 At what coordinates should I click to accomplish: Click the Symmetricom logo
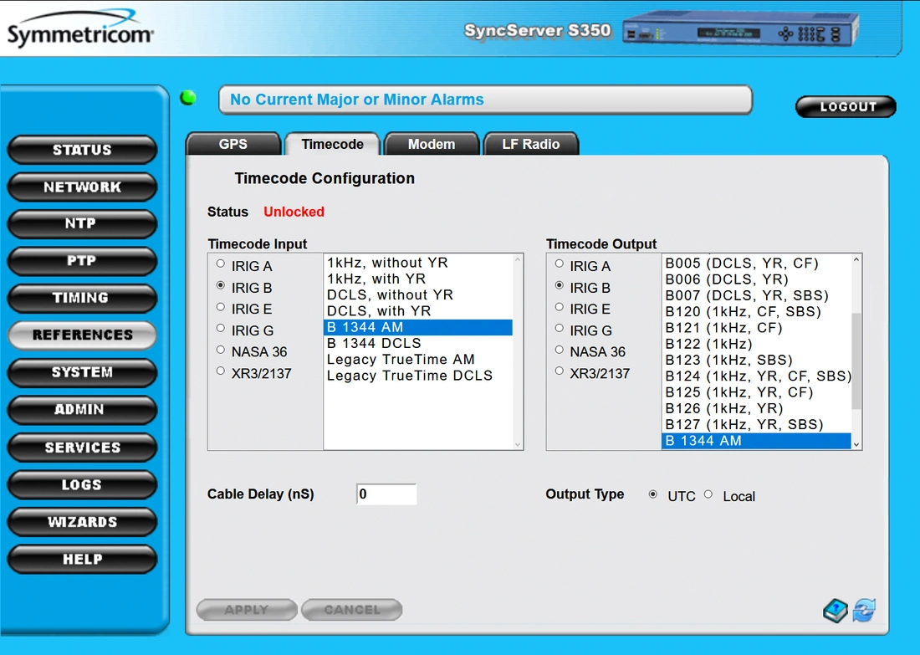click(x=80, y=28)
